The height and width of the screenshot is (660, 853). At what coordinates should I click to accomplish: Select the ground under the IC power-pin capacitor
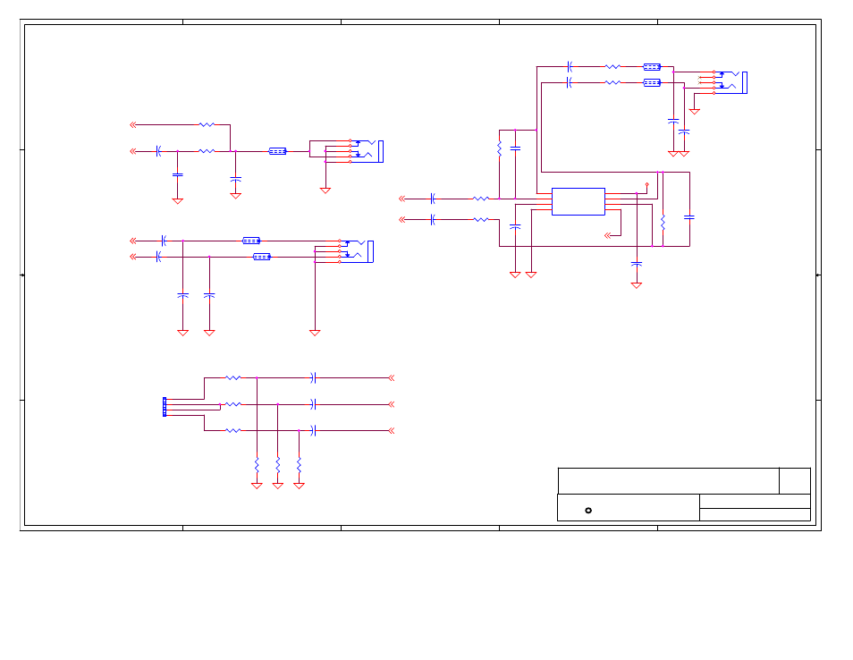(x=637, y=285)
